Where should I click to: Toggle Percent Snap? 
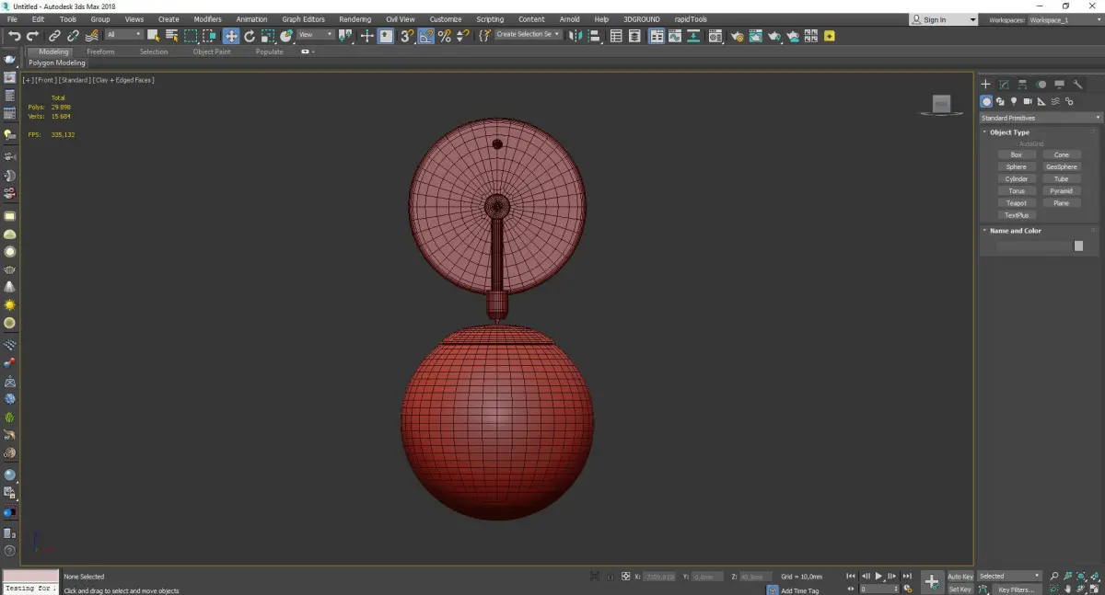pos(445,36)
